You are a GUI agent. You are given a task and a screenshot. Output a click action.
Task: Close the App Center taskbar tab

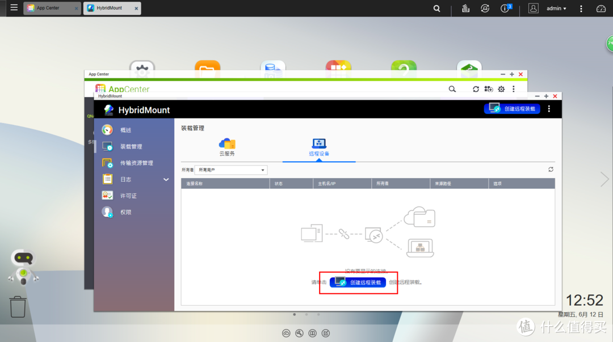click(76, 8)
